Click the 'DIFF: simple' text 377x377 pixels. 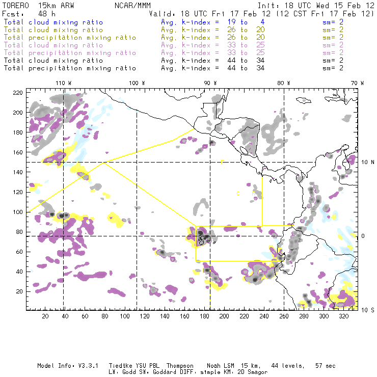pos(200,372)
